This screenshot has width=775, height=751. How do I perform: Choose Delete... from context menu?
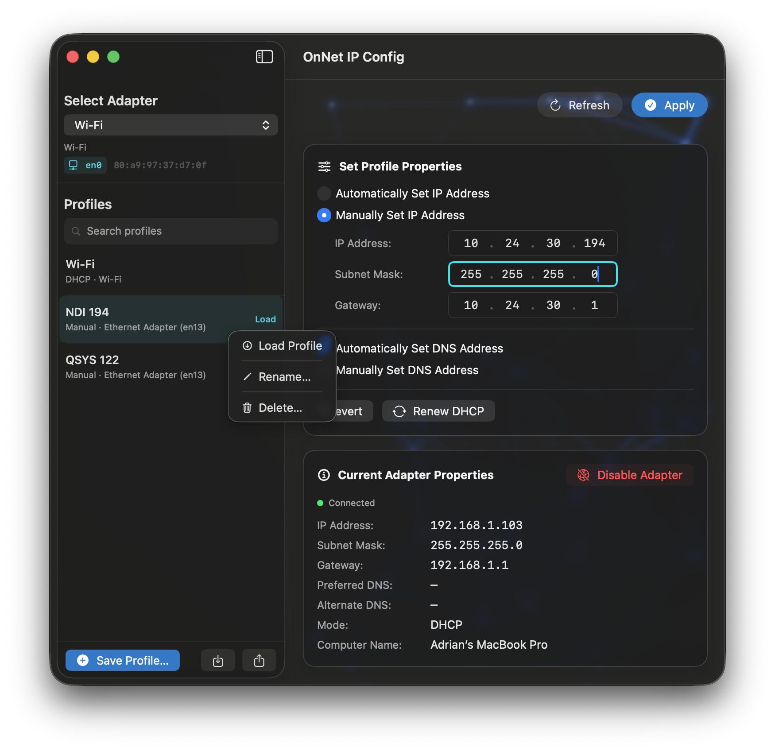(x=282, y=408)
